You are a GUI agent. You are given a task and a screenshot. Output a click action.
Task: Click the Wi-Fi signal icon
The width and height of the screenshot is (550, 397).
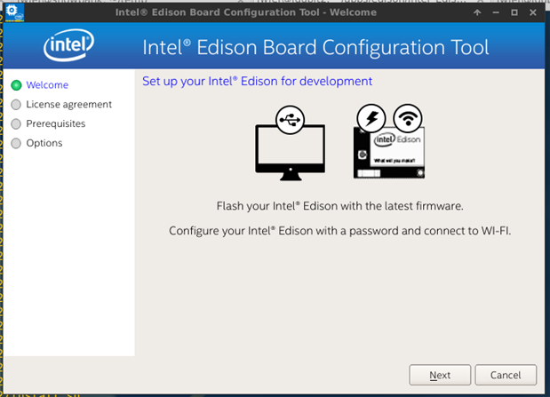[x=408, y=118]
